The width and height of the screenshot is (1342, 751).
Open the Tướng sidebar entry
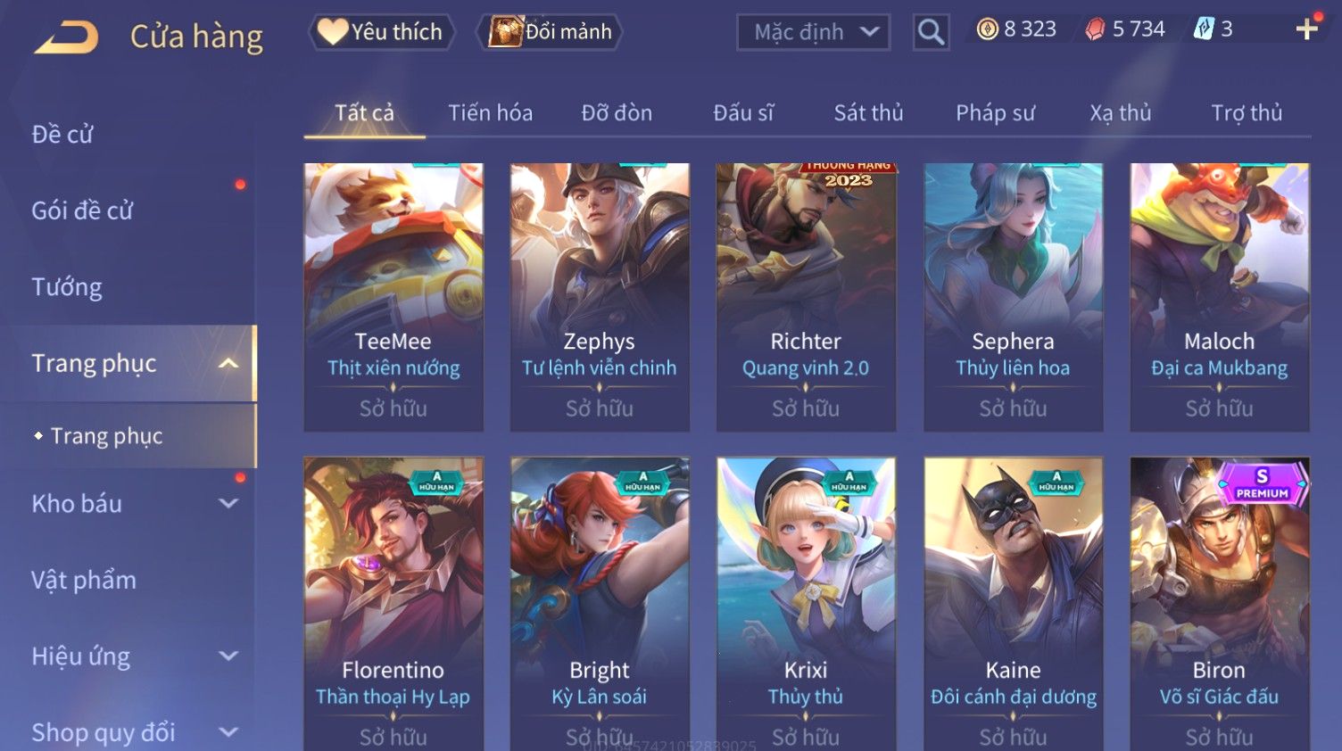click(x=67, y=287)
